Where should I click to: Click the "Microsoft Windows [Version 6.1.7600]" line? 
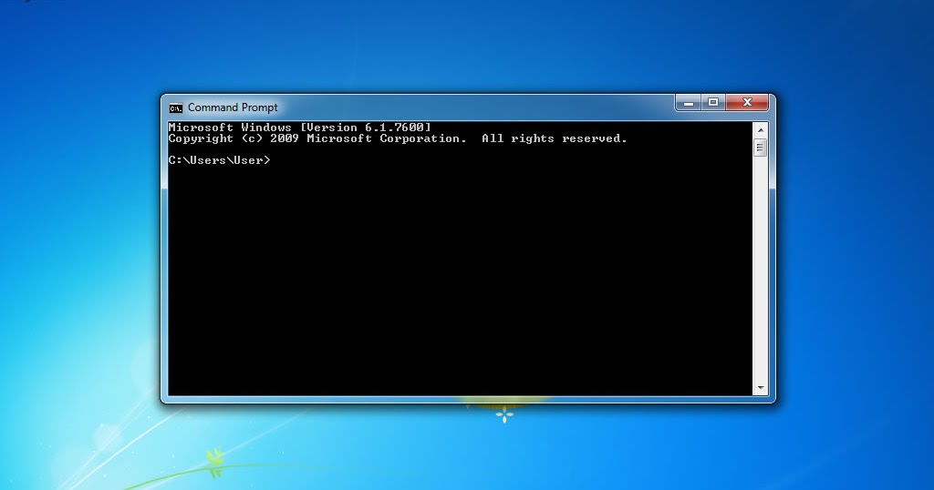tap(299, 128)
